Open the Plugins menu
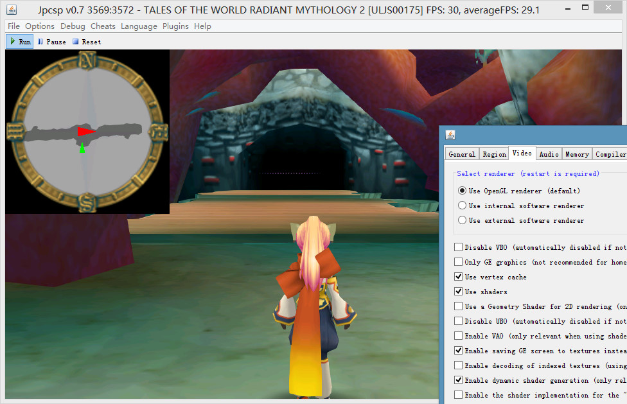The width and height of the screenshot is (627, 404). [x=175, y=26]
